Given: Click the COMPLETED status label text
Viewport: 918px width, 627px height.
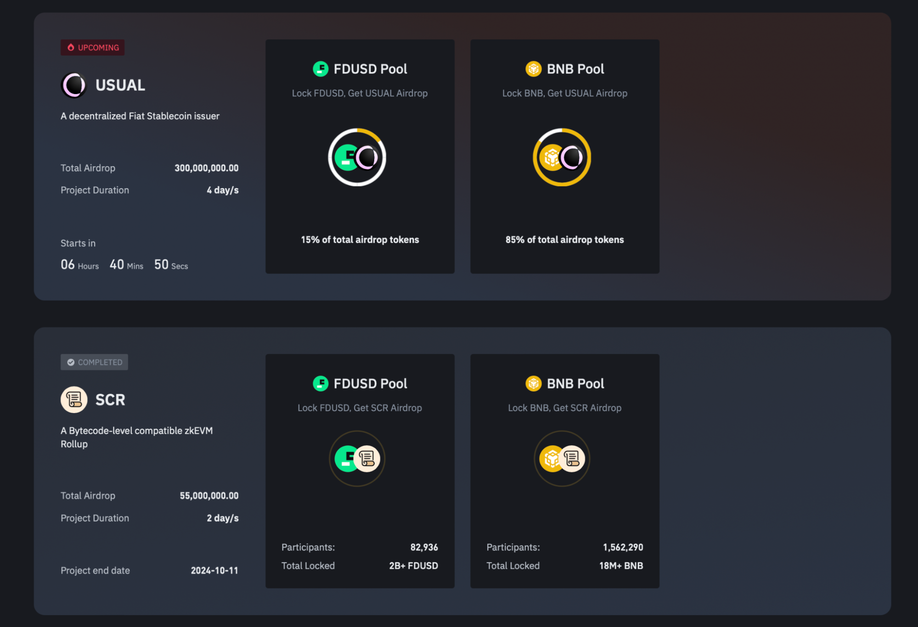Looking at the screenshot, I should point(100,362).
